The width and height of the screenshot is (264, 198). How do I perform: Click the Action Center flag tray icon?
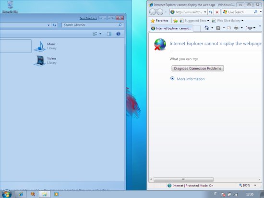point(223,195)
